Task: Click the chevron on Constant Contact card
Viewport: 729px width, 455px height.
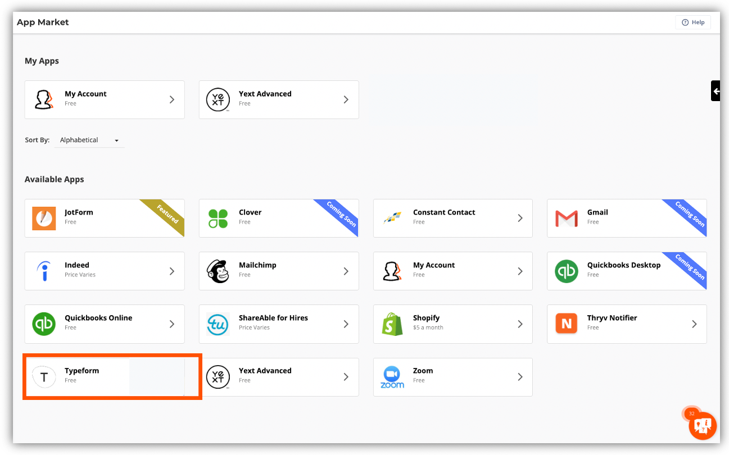Action: (x=520, y=218)
